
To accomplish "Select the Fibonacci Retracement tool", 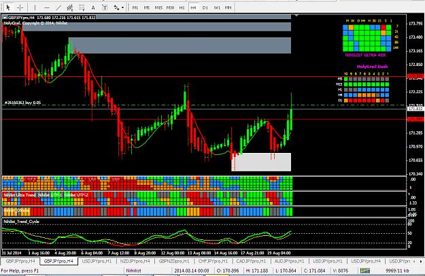I will click(82, 7).
